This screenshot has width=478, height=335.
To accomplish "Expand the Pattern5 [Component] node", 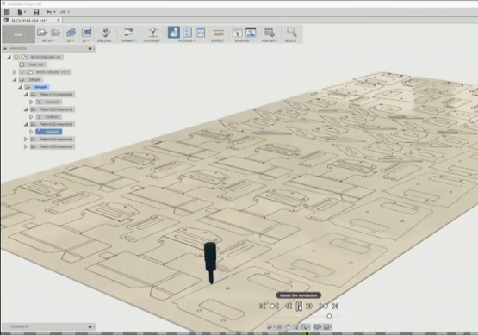I will pyautogui.click(x=26, y=146).
